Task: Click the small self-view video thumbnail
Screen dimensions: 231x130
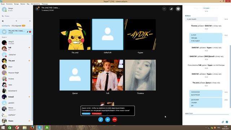Action: point(107,104)
